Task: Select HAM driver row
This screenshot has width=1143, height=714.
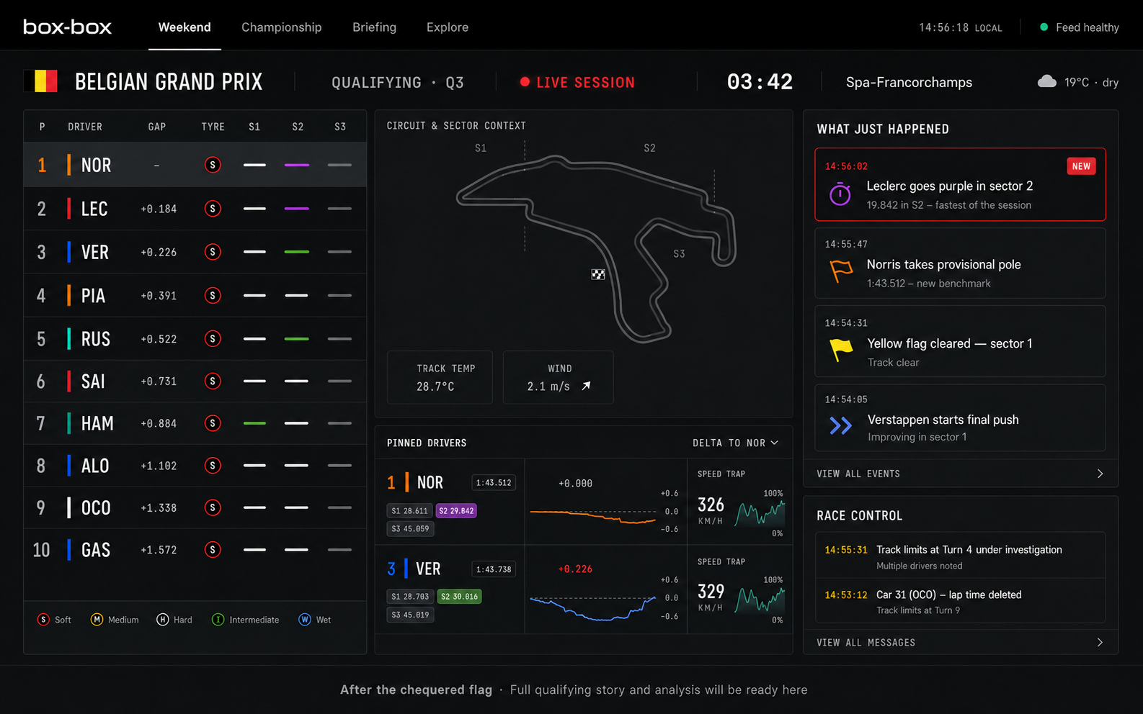Action: click(195, 423)
